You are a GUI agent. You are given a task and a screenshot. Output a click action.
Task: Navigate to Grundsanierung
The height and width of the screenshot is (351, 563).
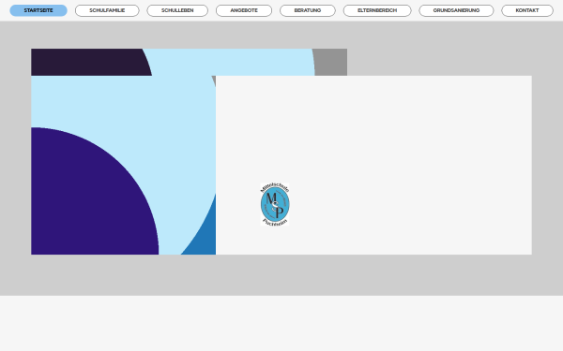pos(456,10)
